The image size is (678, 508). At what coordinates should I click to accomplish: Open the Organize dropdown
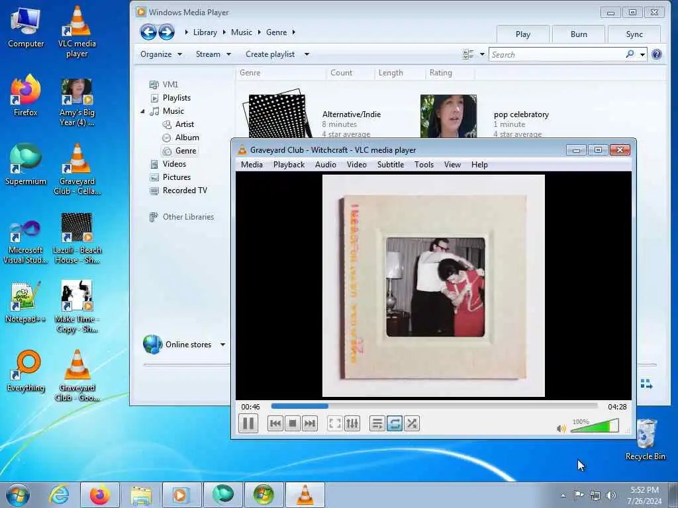(x=161, y=54)
